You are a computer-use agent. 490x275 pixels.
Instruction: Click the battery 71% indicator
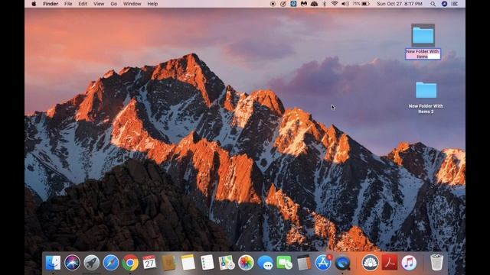[x=361, y=4]
